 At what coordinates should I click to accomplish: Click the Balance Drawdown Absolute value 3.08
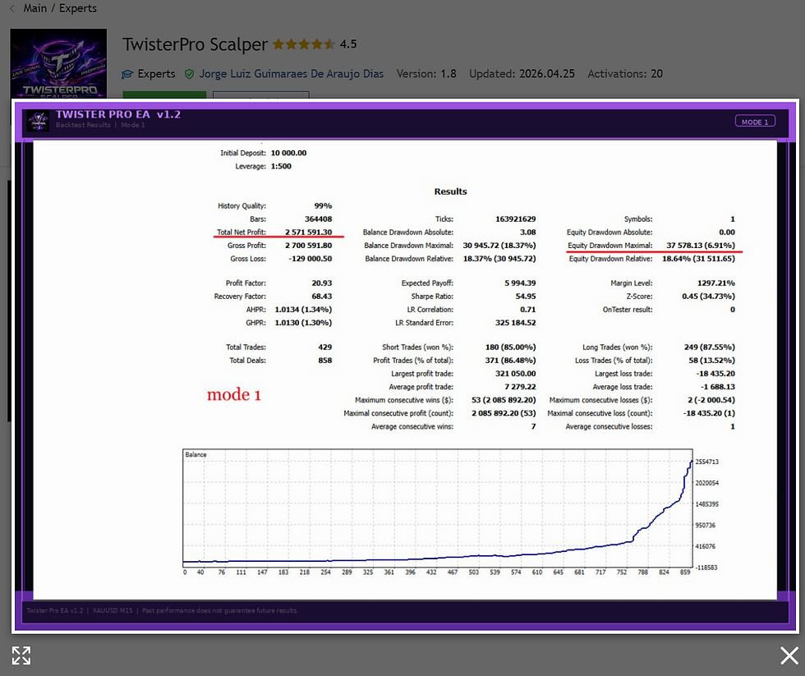[x=527, y=232]
